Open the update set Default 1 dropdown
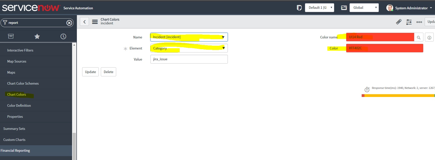Image resolution: width=435 pixels, height=160 pixels. coord(319,8)
